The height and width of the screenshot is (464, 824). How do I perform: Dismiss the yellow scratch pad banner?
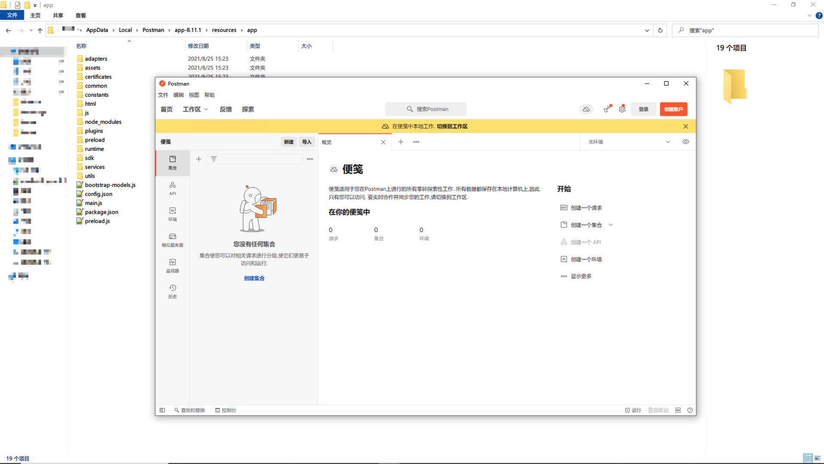point(685,126)
